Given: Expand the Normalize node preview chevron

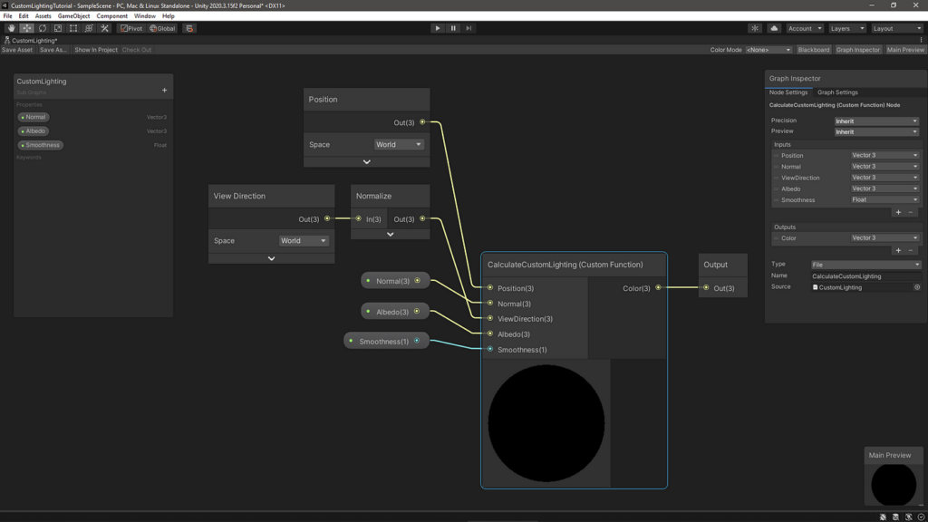Looking at the screenshot, I should [x=390, y=234].
